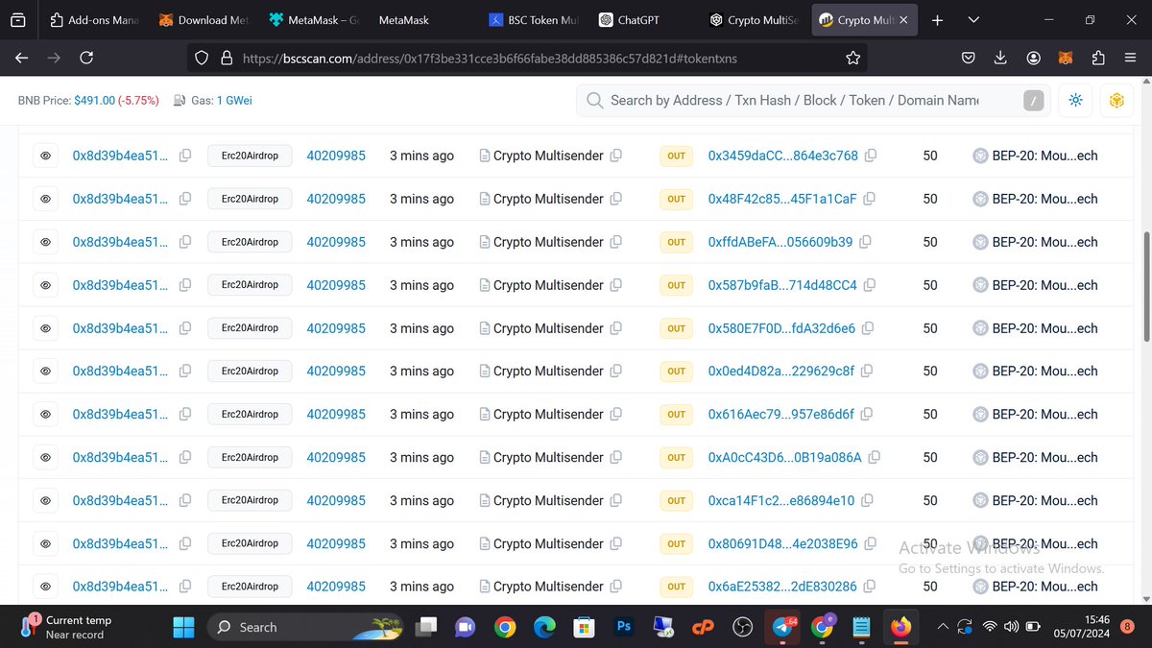Open Firefox downloads panel
This screenshot has width=1152, height=648.
click(x=1000, y=58)
